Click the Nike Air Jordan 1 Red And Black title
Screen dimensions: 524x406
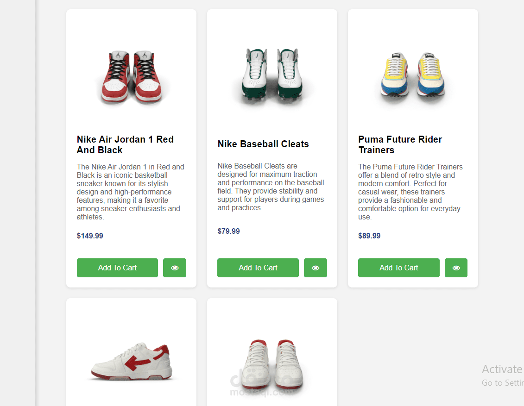(125, 144)
